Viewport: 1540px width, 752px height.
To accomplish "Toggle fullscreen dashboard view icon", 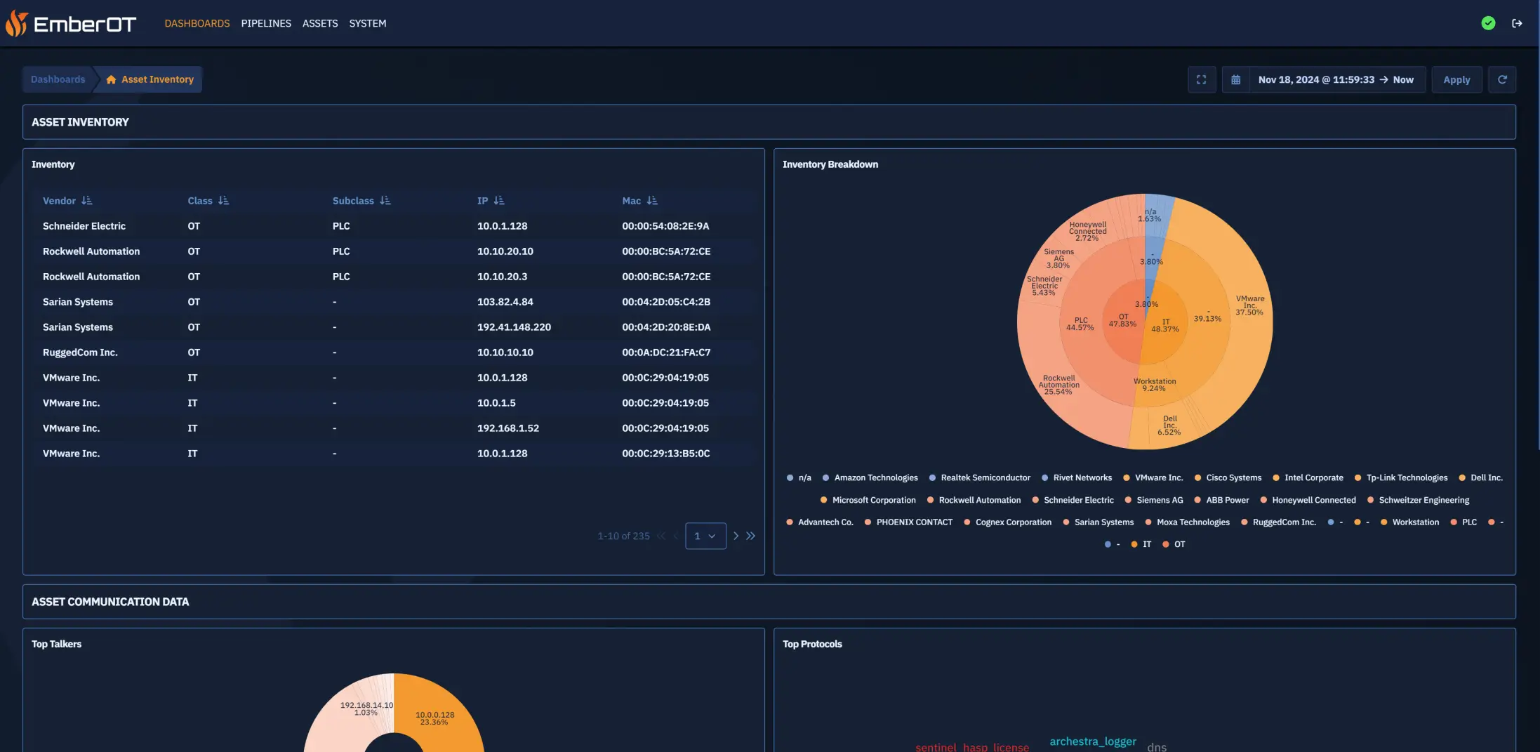I will (x=1202, y=79).
